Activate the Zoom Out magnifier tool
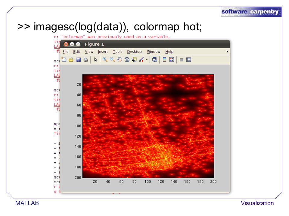 112,59
